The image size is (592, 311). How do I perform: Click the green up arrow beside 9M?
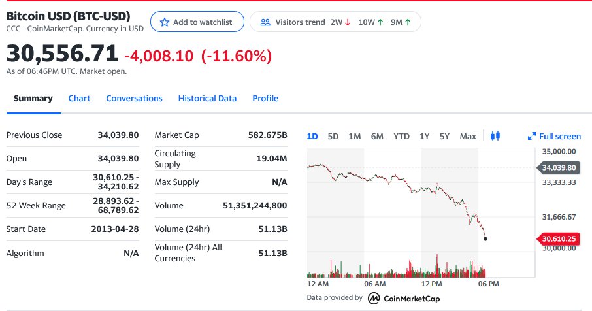408,22
